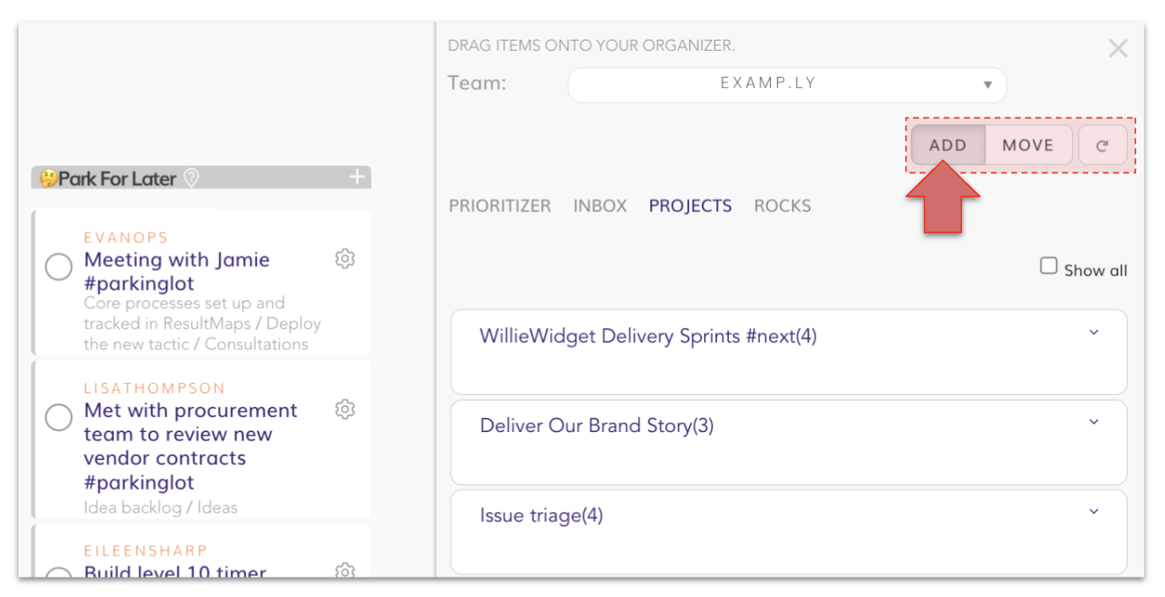Click the refresh icon beside MOVE

1102,145
